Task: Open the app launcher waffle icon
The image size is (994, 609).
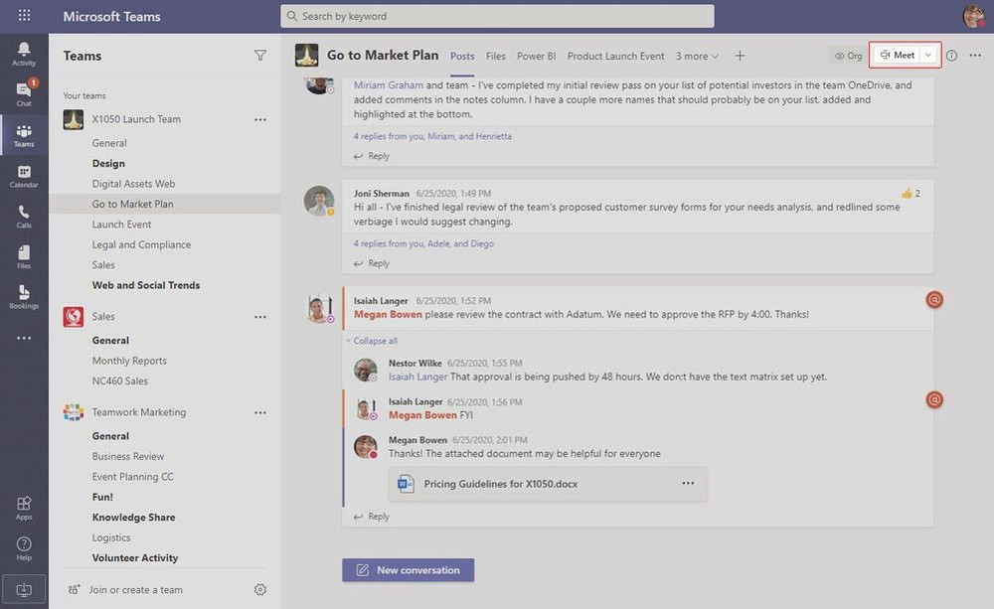Action: (24, 15)
